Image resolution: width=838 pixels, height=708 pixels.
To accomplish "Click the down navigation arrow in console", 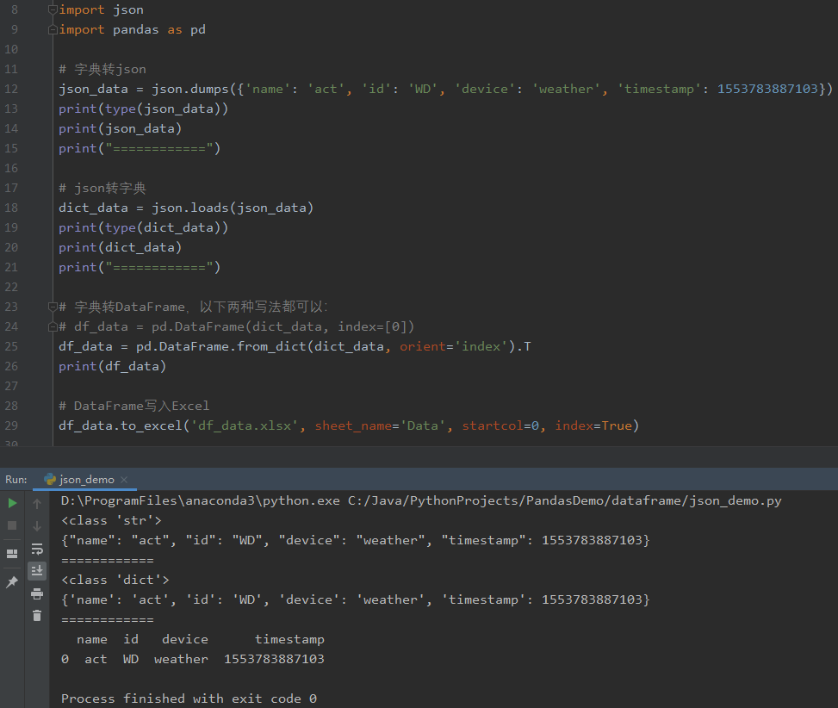I will [x=36, y=525].
